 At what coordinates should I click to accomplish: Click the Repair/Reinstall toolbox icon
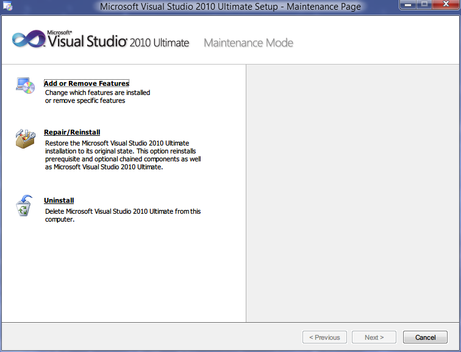click(x=25, y=138)
